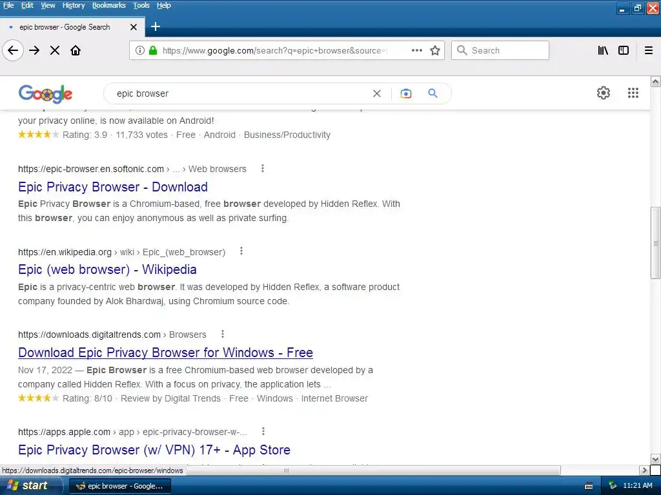Search by image with the camera icon
This screenshot has width=661, height=495.
pos(406,93)
